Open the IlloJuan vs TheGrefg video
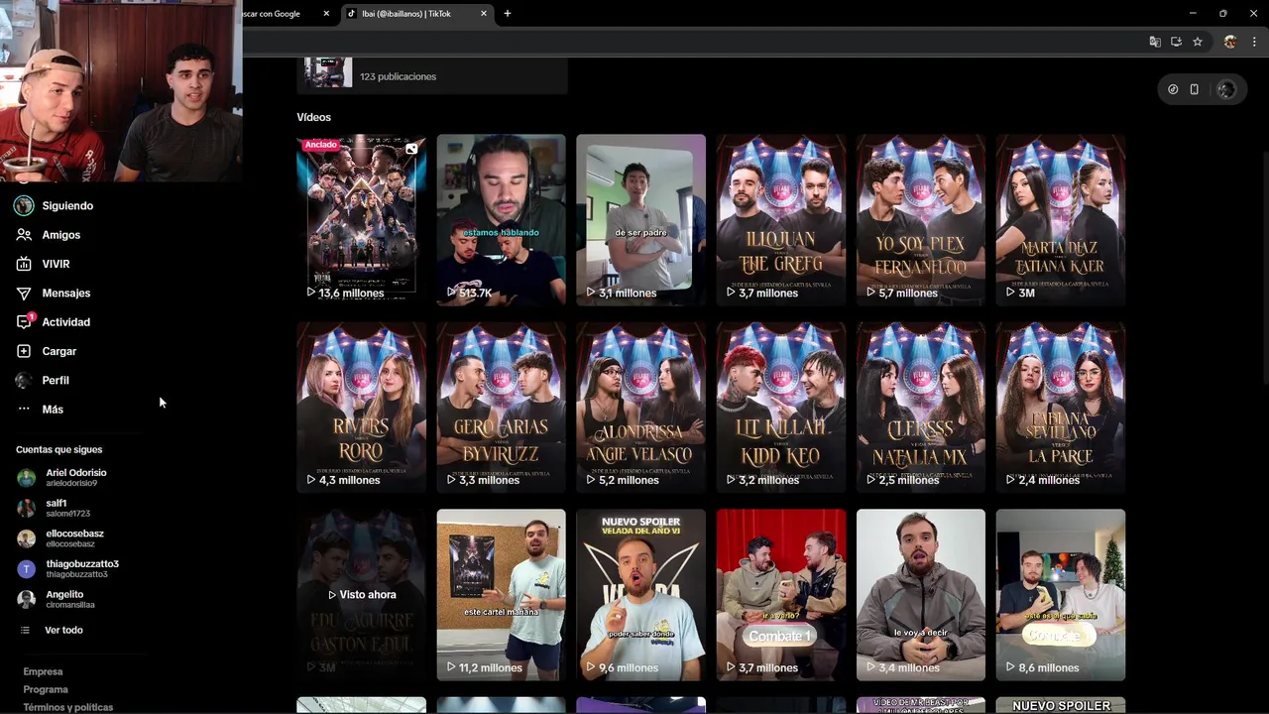1269x714 pixels. click(x=781, y=220)
